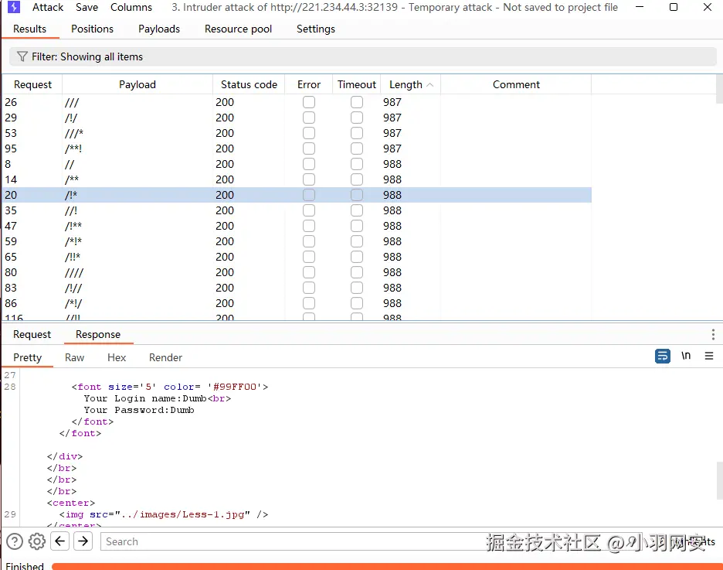The image size is (723, 570).
Task: Tick the Timeout checkbox for request 53
Action: click(356, 133)
